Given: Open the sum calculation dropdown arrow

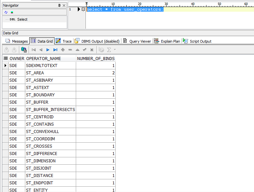Looking at the screenshot, I should coord(115,50).
